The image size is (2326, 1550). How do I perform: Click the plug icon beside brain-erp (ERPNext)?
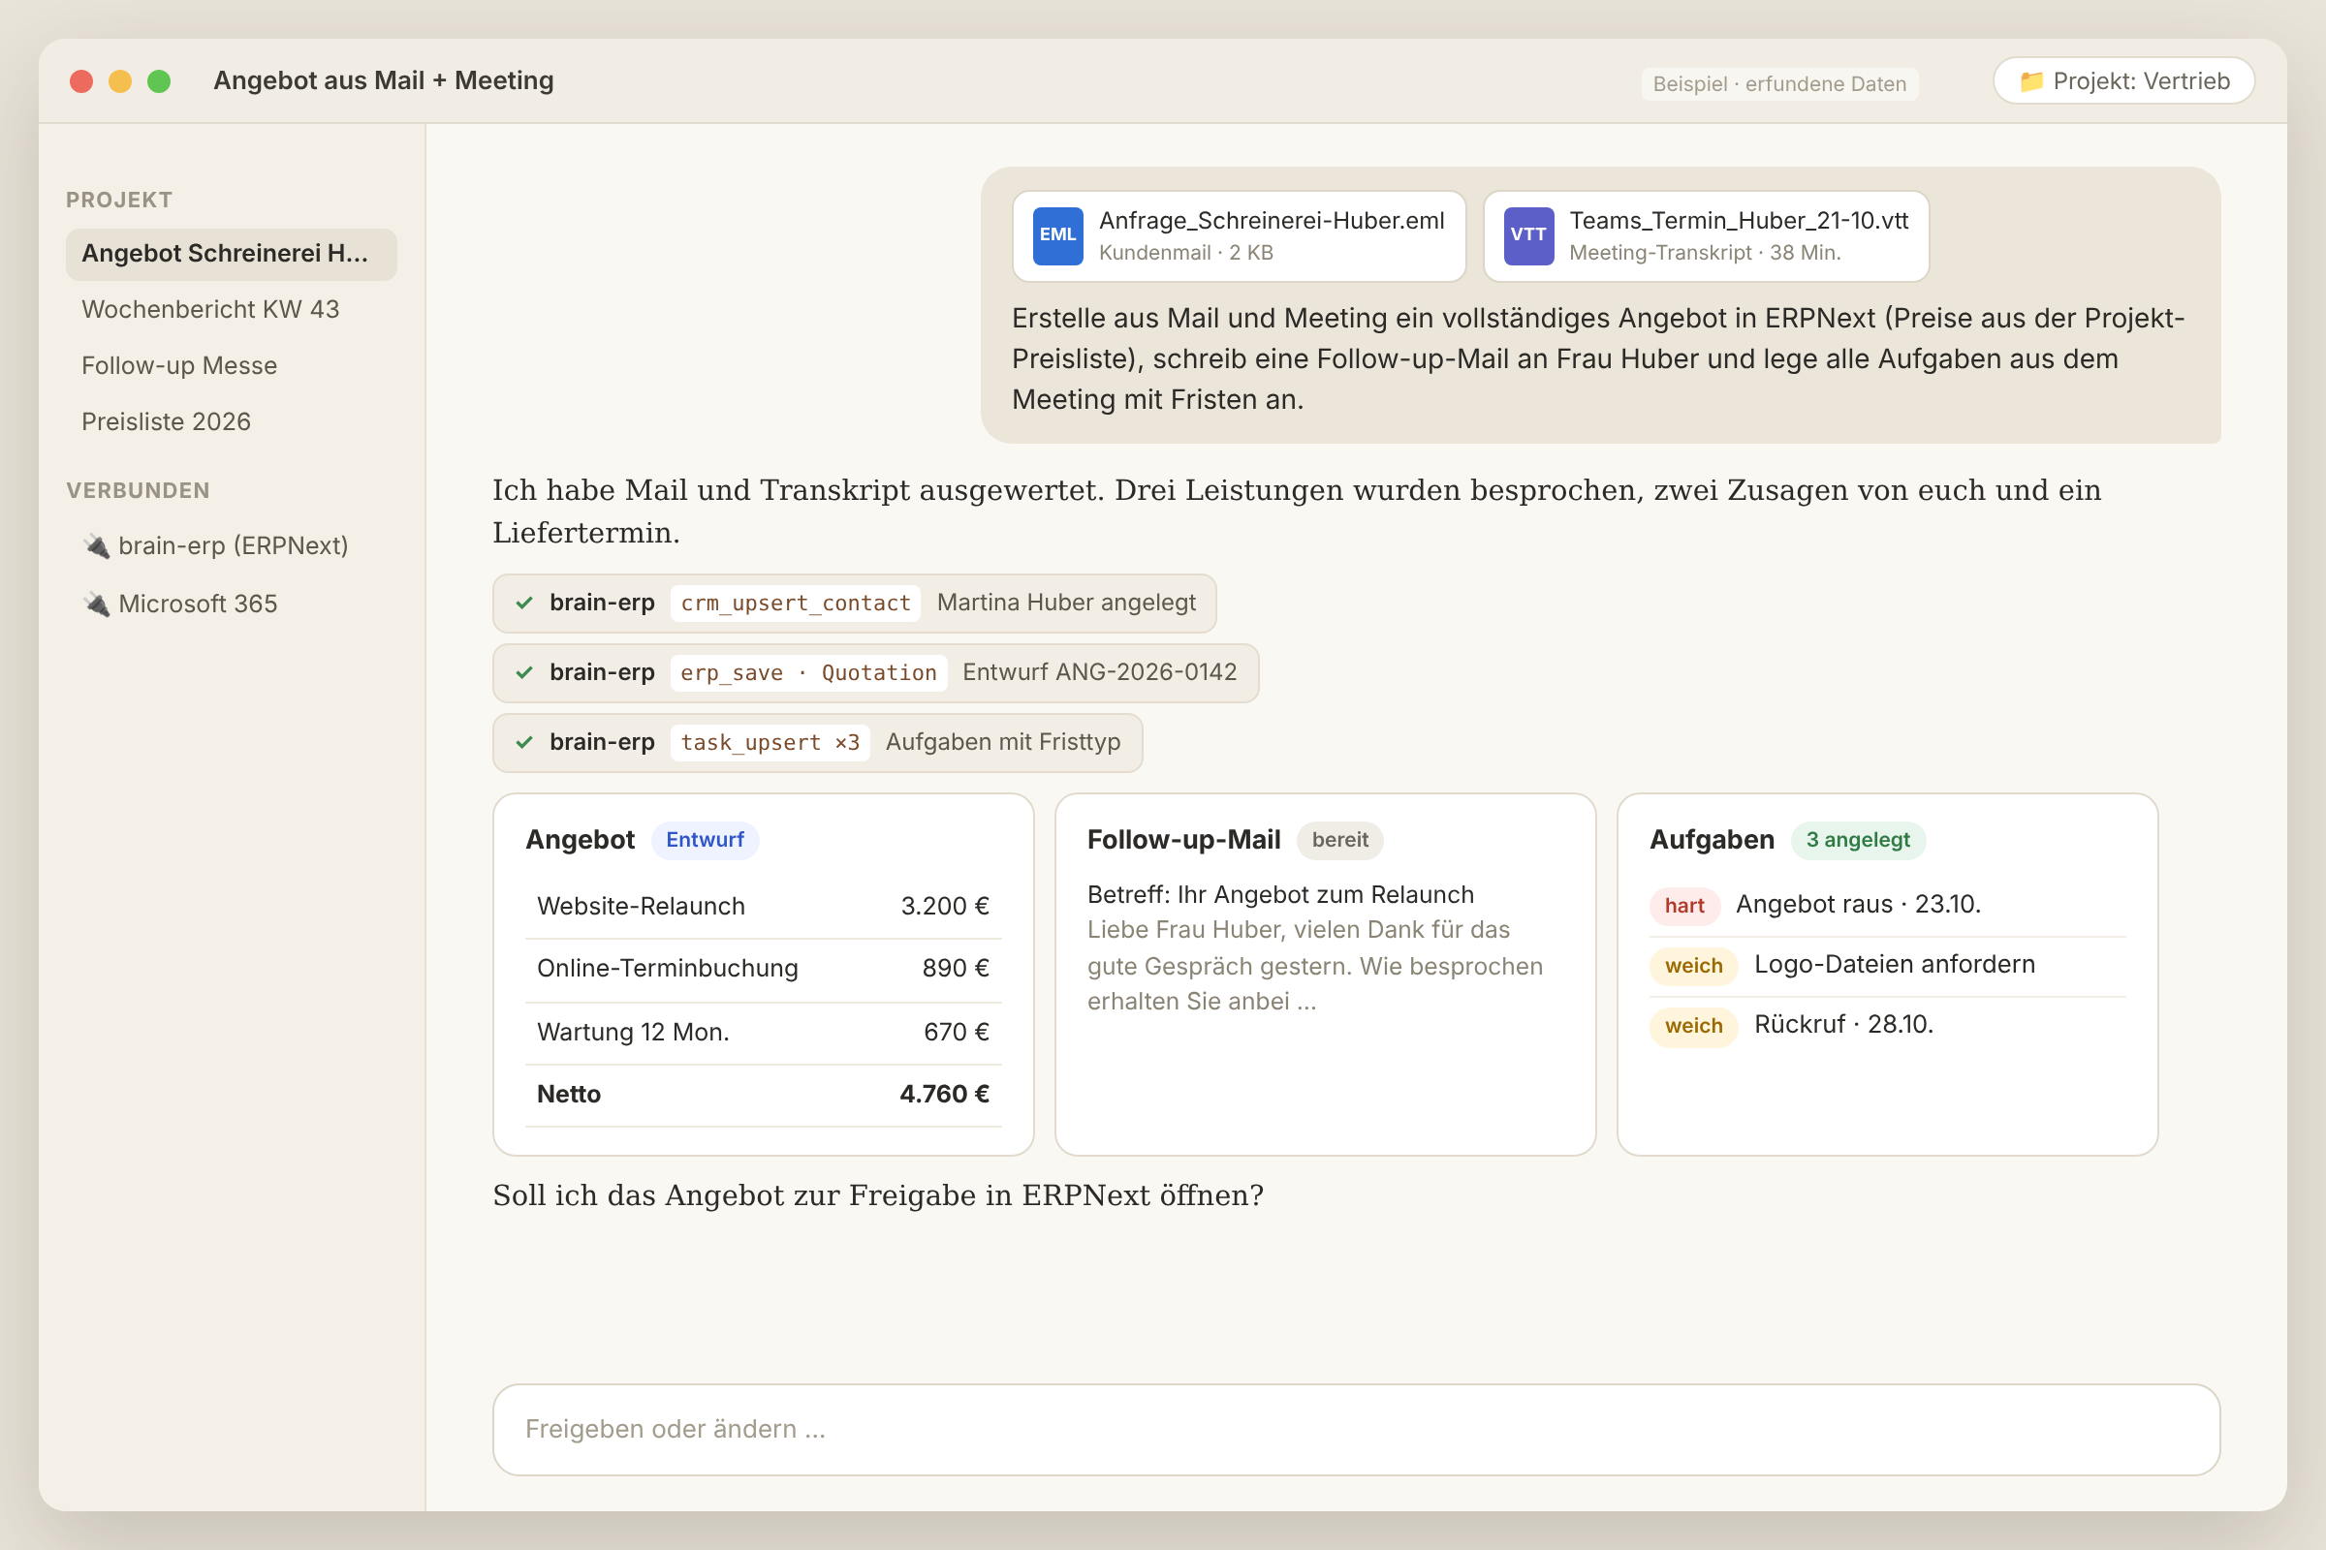click(x=96, y=545)
